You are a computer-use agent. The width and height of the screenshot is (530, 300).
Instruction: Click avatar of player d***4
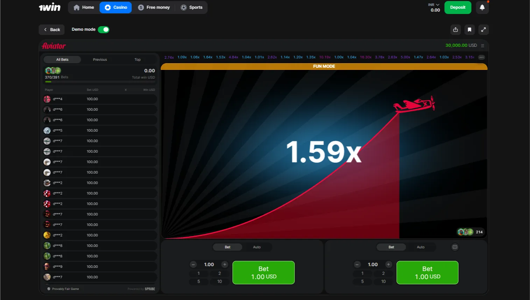47,99
